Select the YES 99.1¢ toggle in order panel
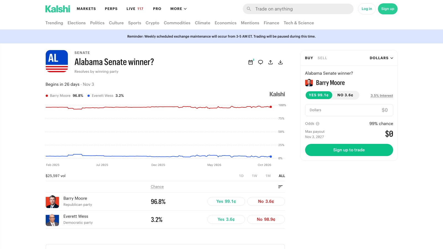This screenshot has height=249, width=443. pos(319,95)
